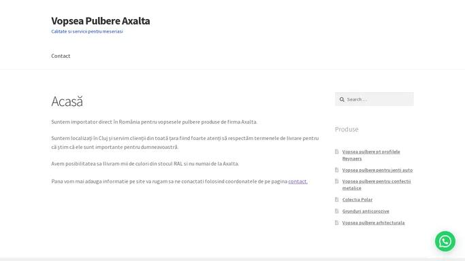Open Vopsea pulbere pentru confectii metalice link
The width and height of the screenshot is (465, 261).
376,185
